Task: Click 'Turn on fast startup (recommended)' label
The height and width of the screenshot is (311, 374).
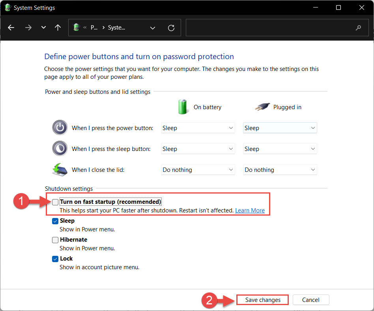Action: [x=110, y=202]
